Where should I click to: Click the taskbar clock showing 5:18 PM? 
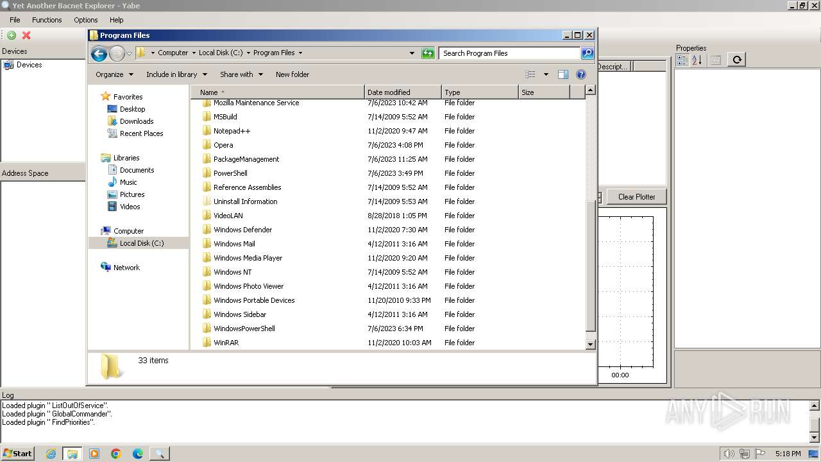(788, 454)
